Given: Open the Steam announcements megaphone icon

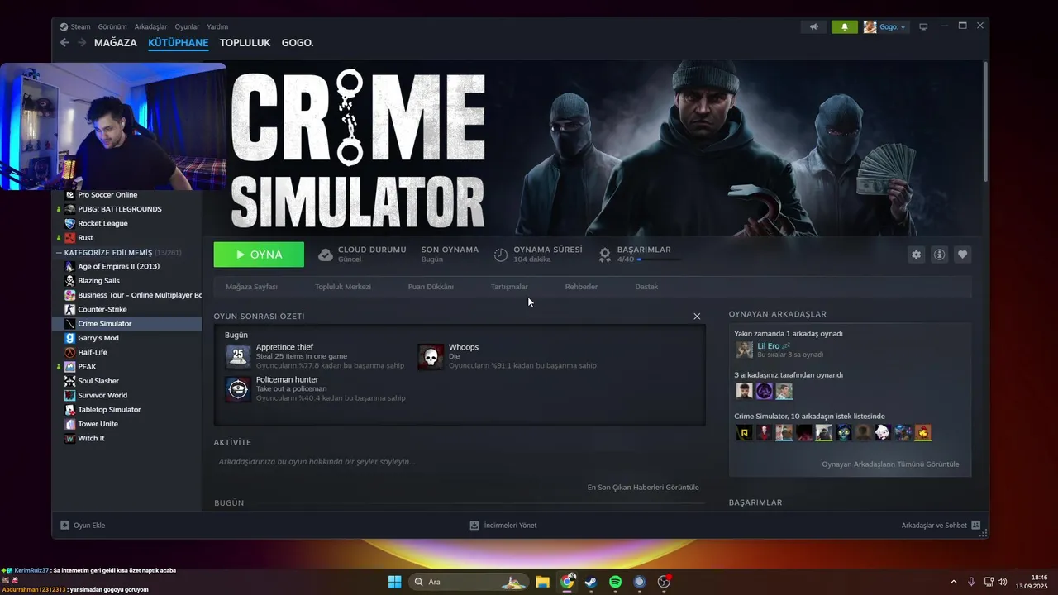Looking at the screenshot, I should coord(814,27).
